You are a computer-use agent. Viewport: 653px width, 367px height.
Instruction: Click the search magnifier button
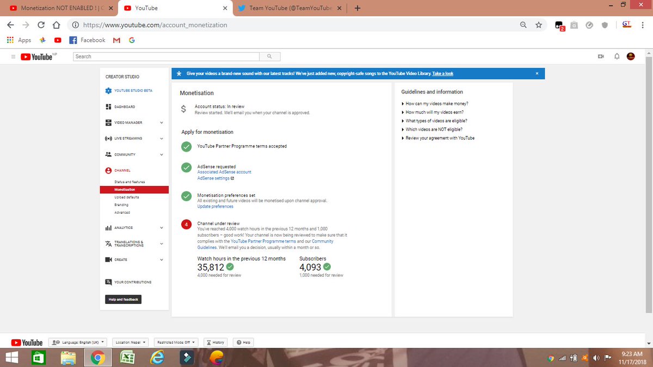point(270,57)
